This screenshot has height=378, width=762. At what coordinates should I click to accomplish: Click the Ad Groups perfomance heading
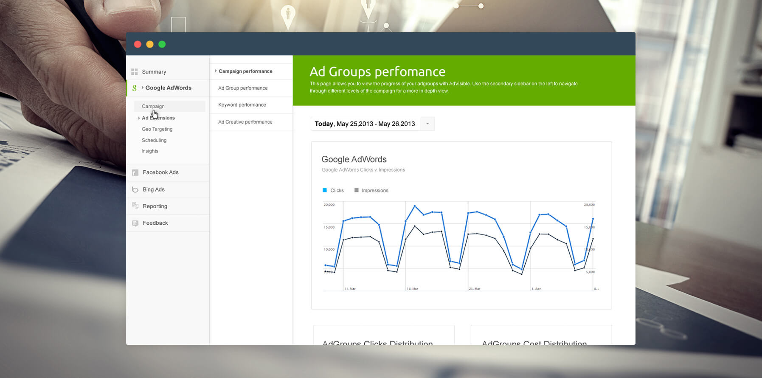(377, 71)
